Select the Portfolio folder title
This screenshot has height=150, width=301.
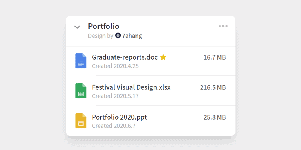(103, 26)
